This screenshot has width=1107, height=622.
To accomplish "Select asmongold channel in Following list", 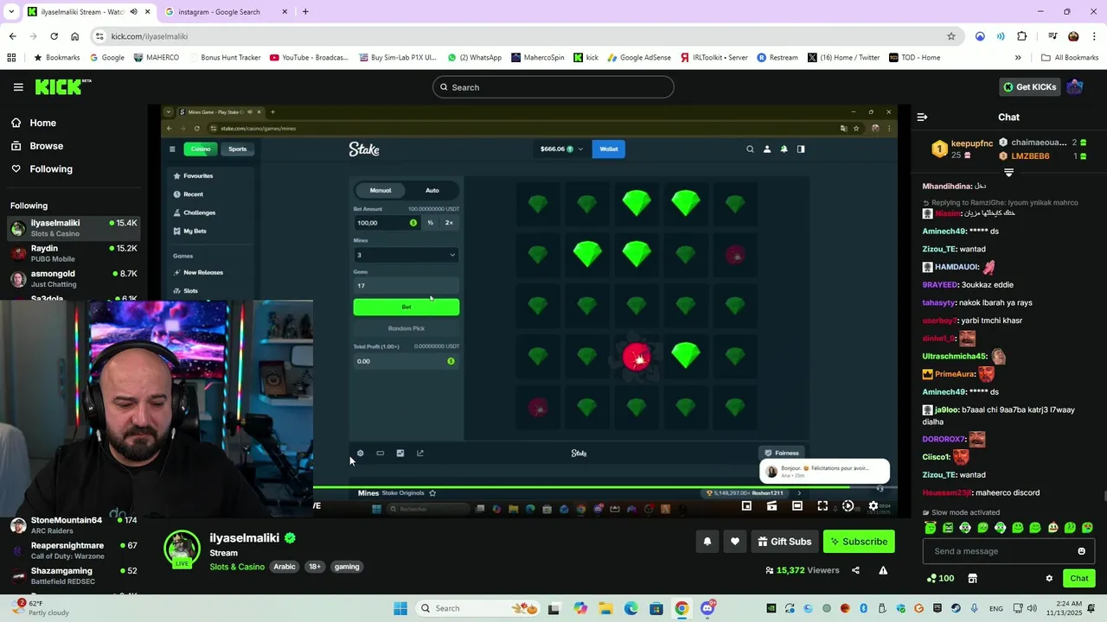I will 73,278.
